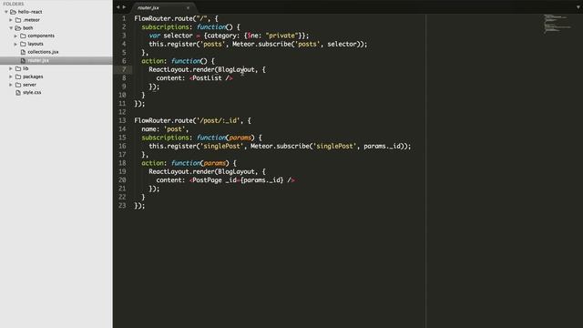Click the FOLDERS sidebar heading

click(14, 4)
